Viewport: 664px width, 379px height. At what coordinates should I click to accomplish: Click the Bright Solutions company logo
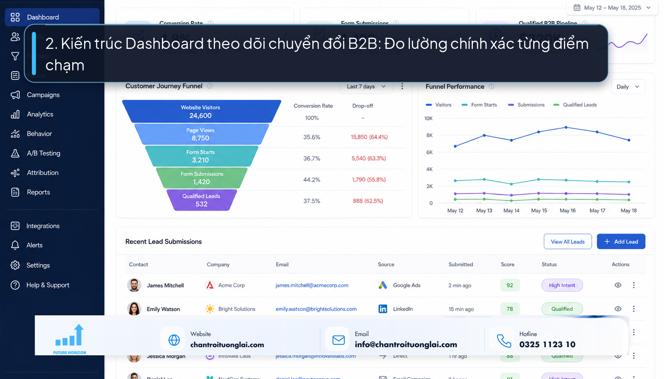click(x=210, y=309)
